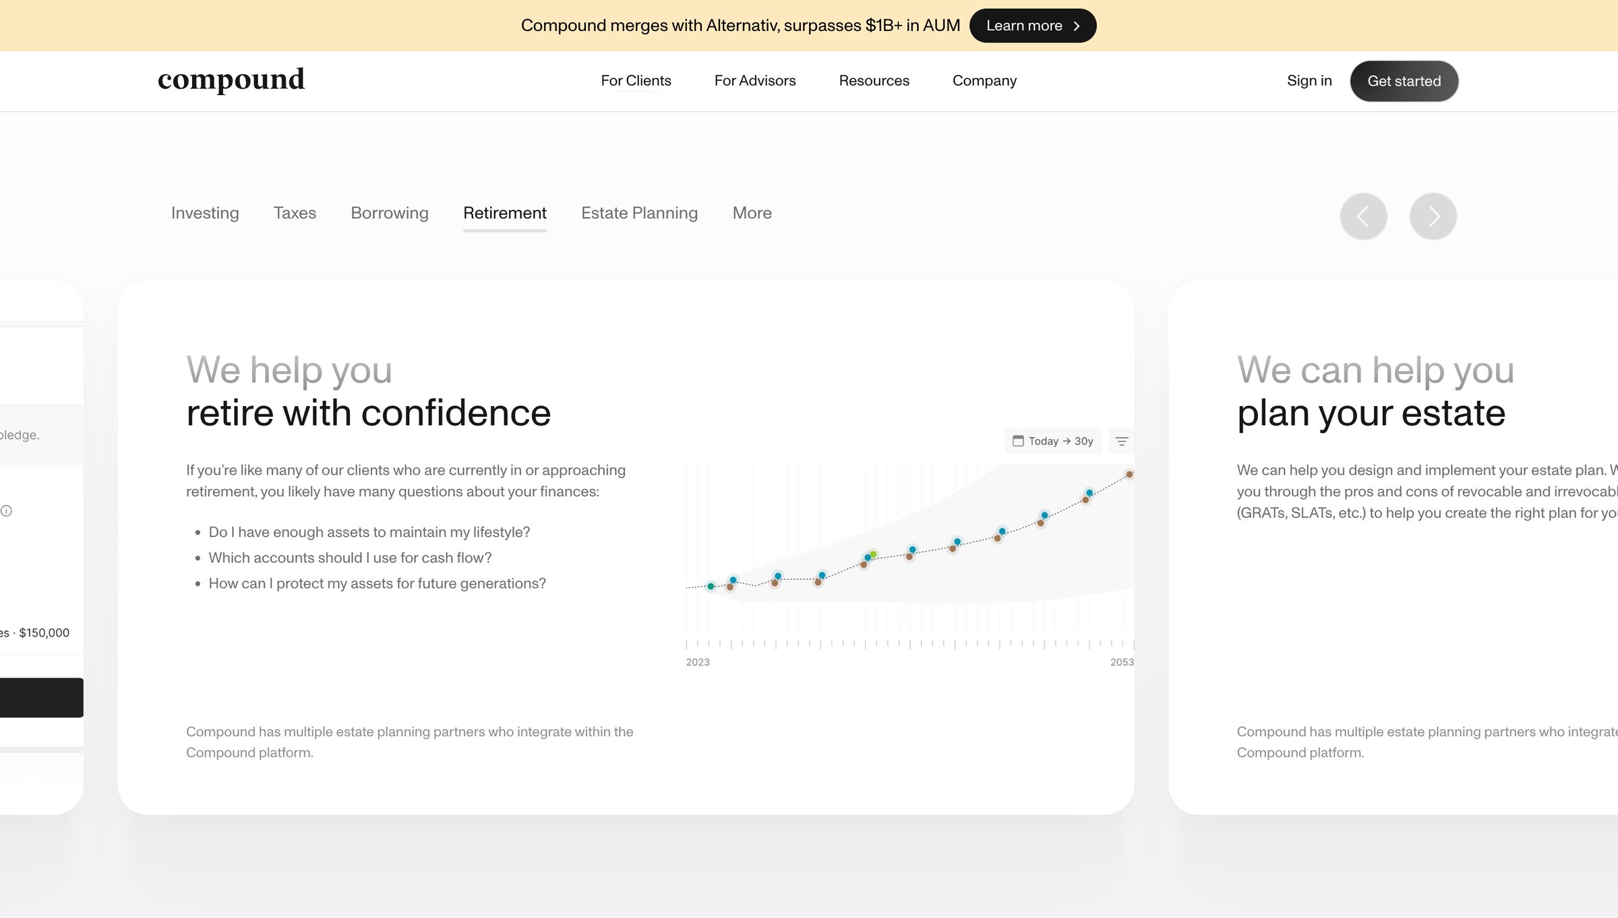
Task: Click the last chart point near 2053
Action: [1129, 474]
